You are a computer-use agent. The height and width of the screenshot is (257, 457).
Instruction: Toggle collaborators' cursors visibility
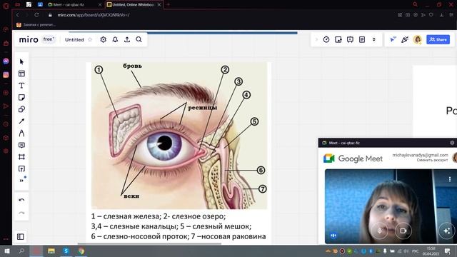pos(393,39)
